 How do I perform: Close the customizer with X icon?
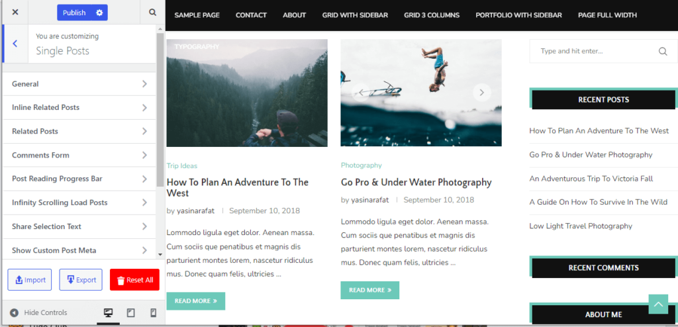pyautogui.click(x=15, y=13)
